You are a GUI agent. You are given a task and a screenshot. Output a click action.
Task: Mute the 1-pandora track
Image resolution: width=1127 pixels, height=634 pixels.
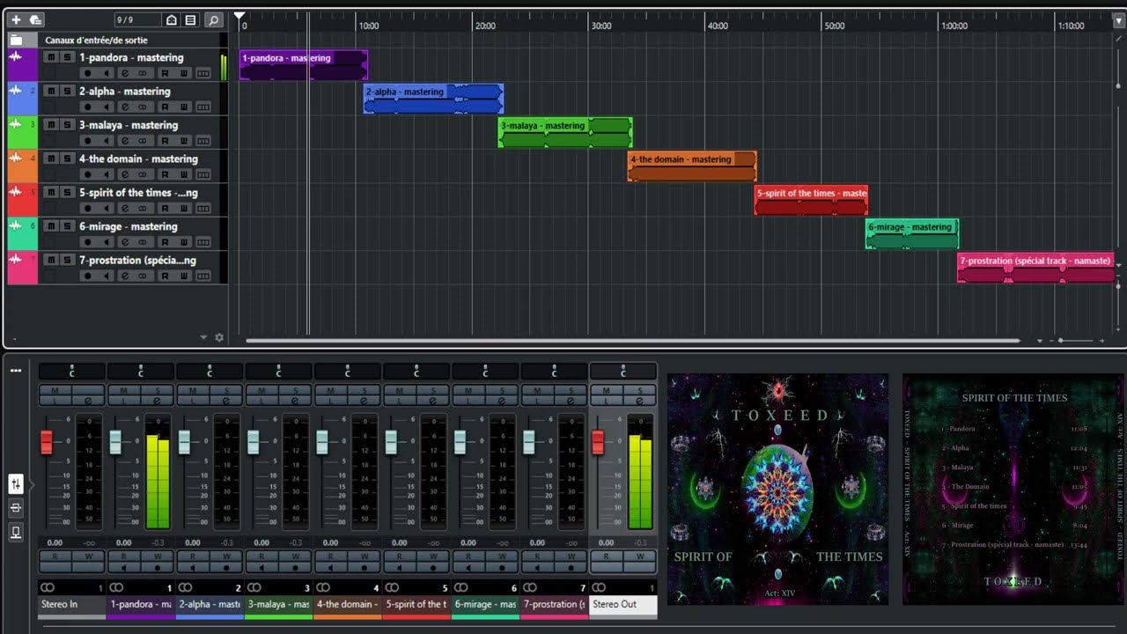51,57
